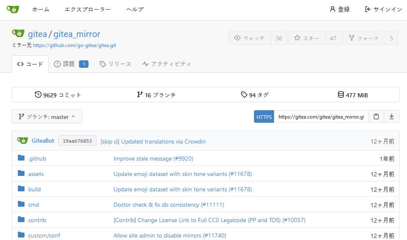Select the HTTPS clone protocol button

click(x=264, y=117)
